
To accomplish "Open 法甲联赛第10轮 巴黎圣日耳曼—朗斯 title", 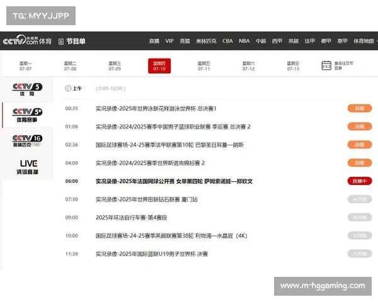I will click(x=169, y=145).
